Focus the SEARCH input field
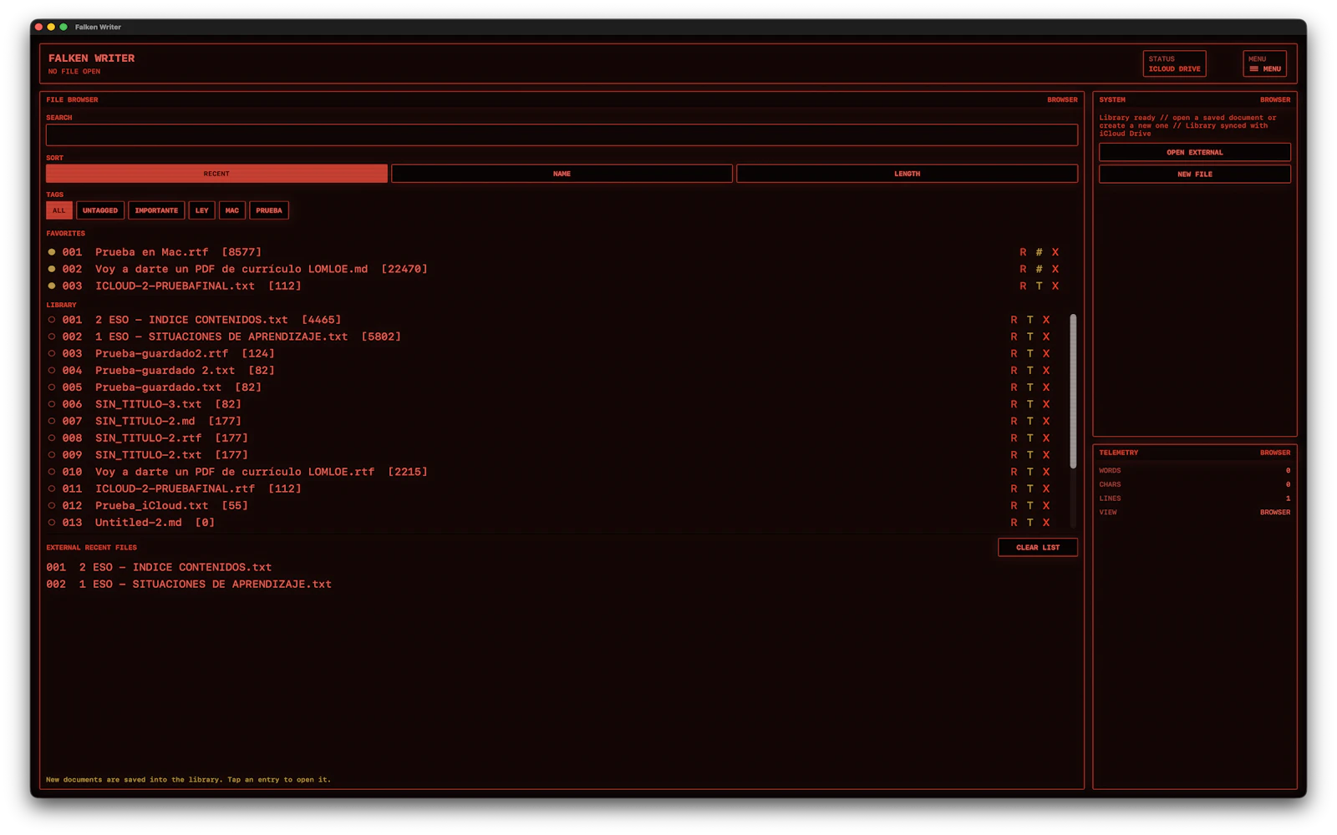 [x=562, y=135]
